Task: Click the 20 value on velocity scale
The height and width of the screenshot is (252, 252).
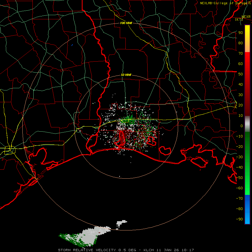Action: point(241,105)
